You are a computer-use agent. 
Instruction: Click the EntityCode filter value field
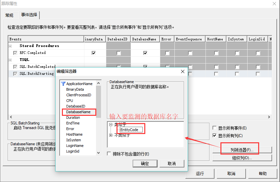point(131,130)
